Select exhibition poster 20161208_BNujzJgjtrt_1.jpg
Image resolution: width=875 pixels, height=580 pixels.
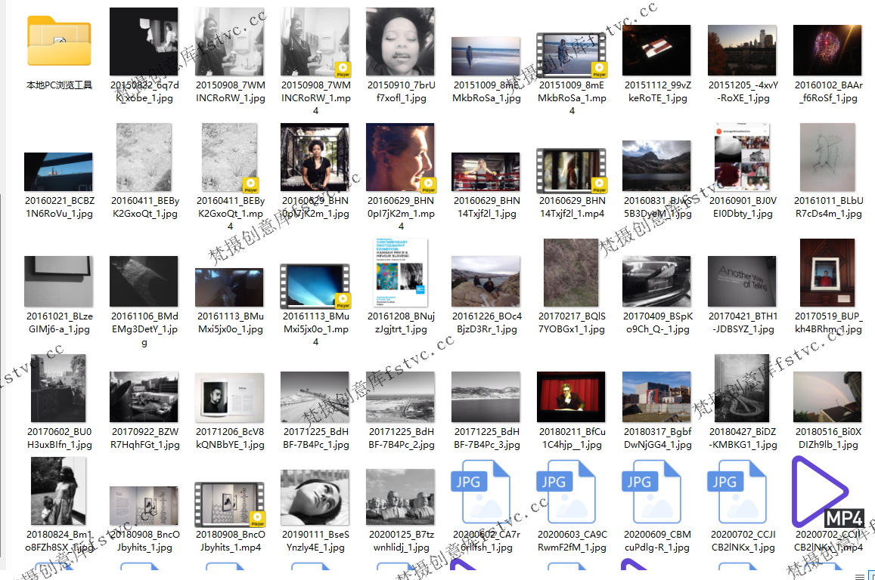[400, 273]
